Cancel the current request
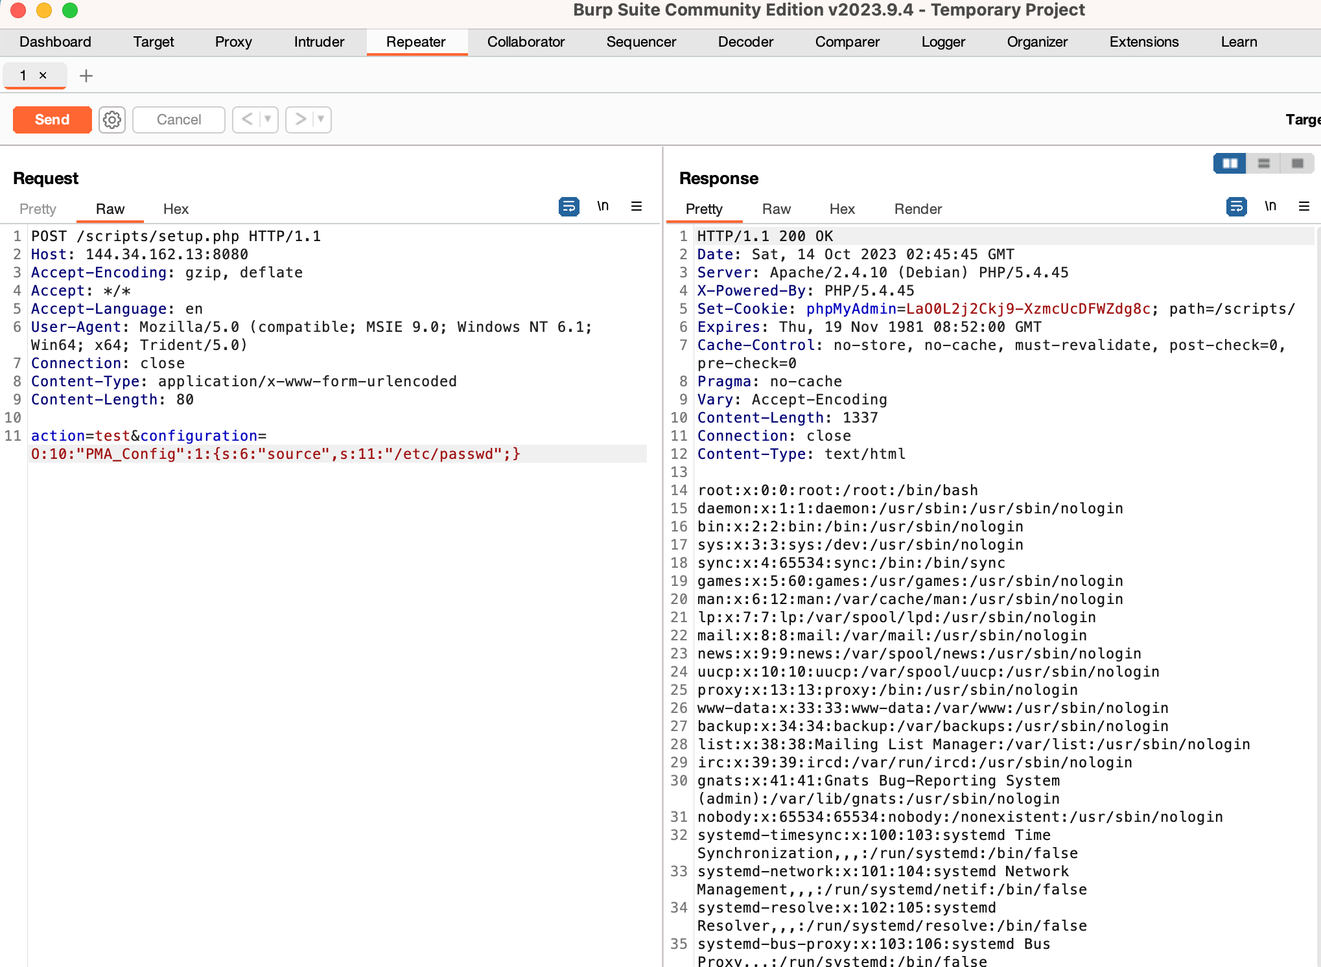Viewport: 1321px width, 967px height. point(178,120)
